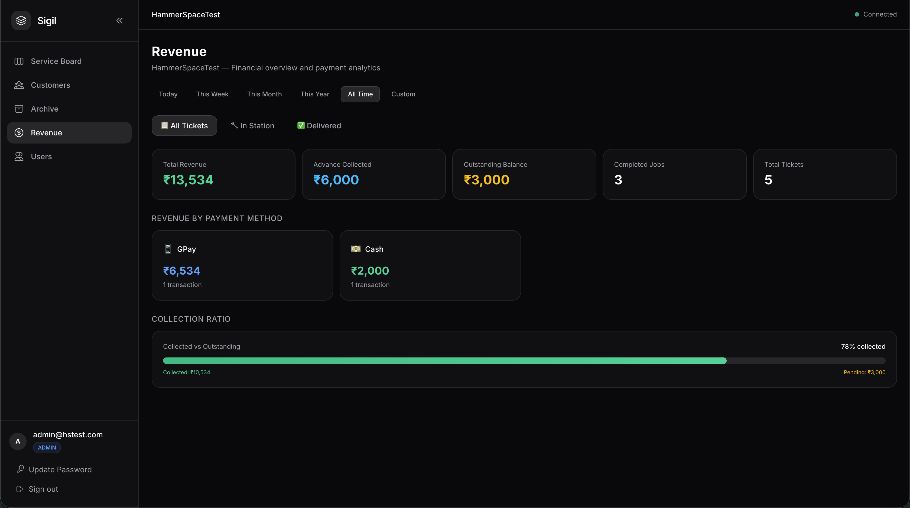
Task: Navigate to the Users page
Action: tap(69, 157)
